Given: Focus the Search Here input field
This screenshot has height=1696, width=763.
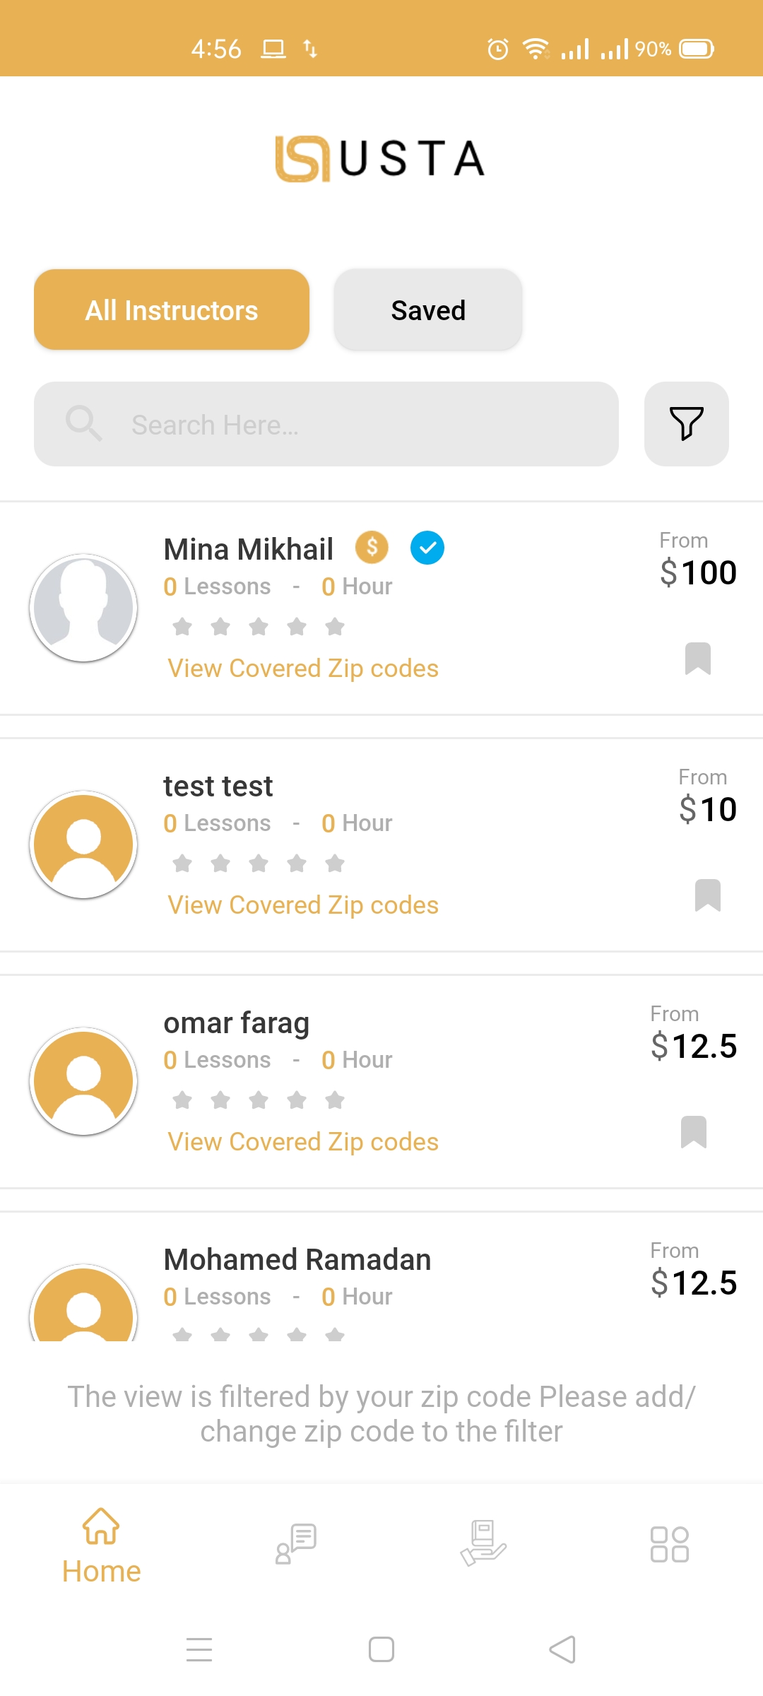Looking at the screenshot, I should click(353, 425).
